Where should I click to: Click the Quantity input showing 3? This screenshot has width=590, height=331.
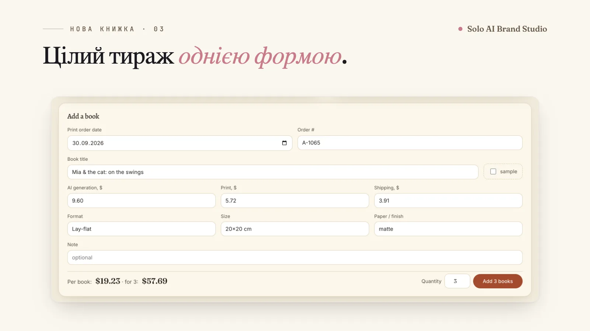(457, 281)
